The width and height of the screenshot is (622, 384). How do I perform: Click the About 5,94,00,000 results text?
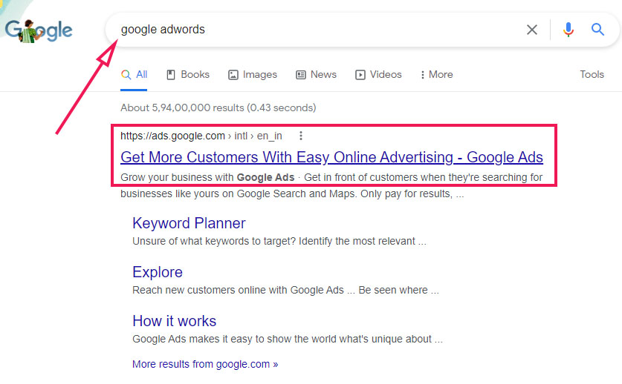pos(218,107)
